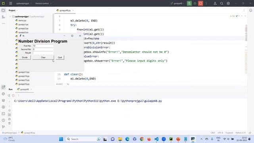The width and height of the screenshot is (254, 143).
Task: Open the pythonprojgui project dropdown
Action: coord(24,3)
